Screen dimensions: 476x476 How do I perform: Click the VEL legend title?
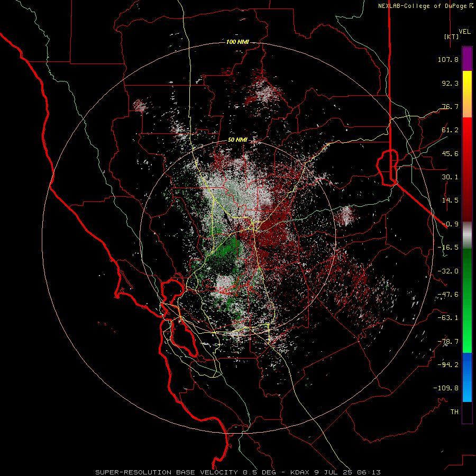(x=465, y=32)
